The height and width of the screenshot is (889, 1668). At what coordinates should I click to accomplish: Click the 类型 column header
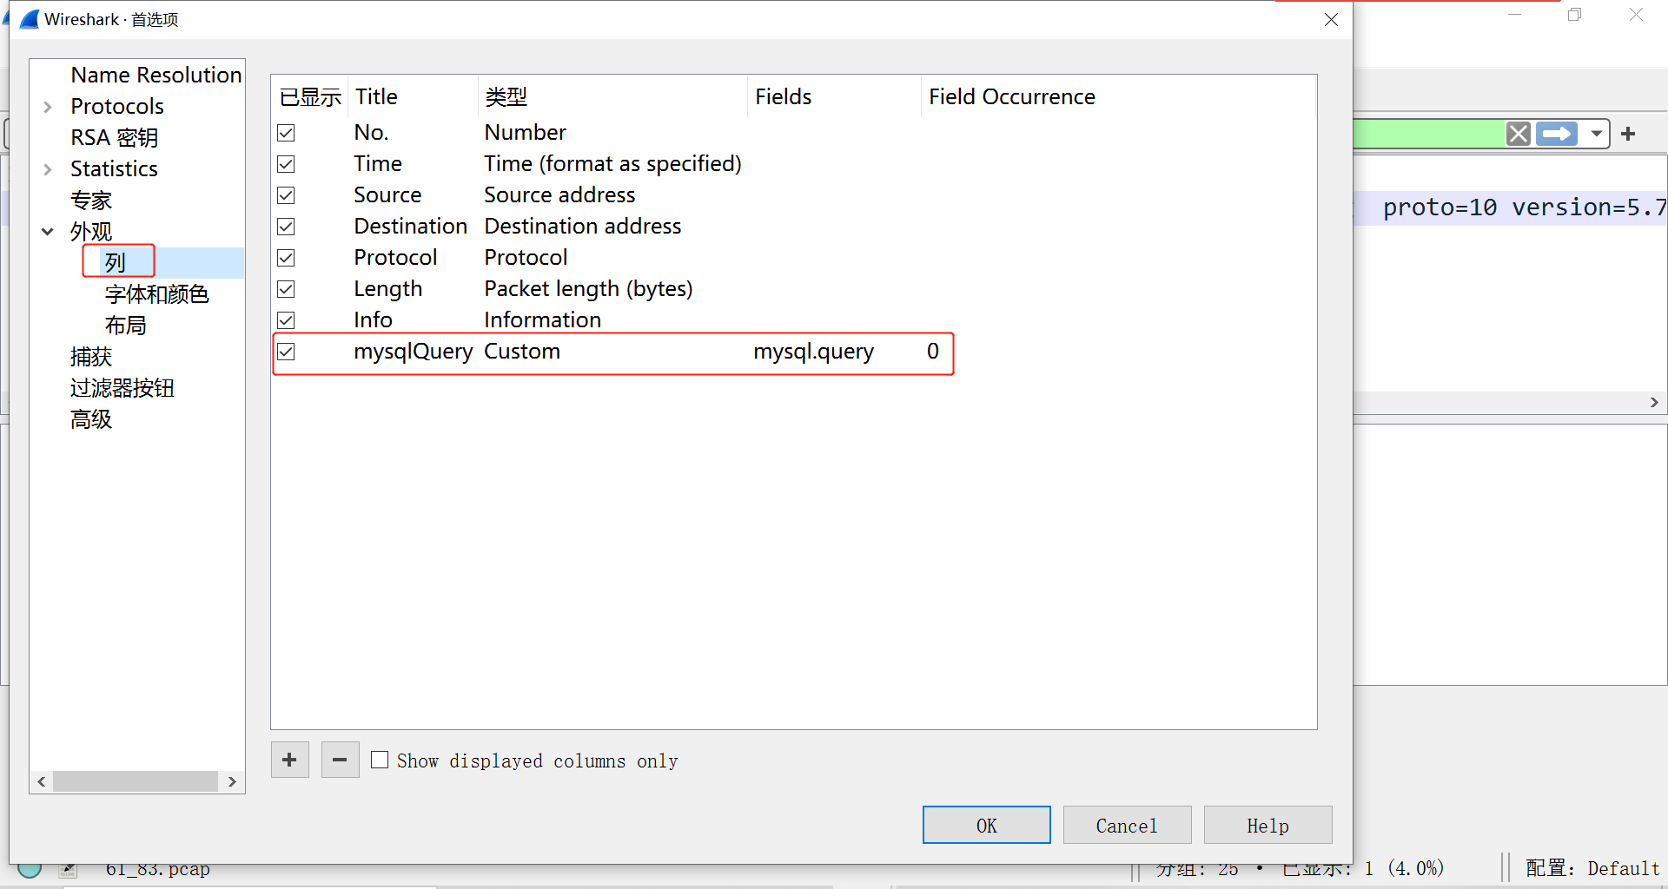tap(612, 96)
